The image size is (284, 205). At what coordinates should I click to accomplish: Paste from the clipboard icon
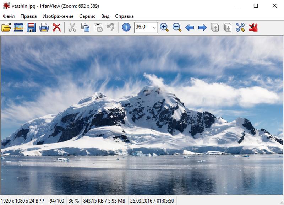98,28
